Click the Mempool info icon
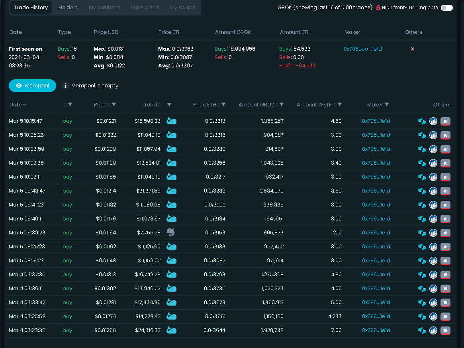The width and height of the screenshot is (464, 348). 65,86
